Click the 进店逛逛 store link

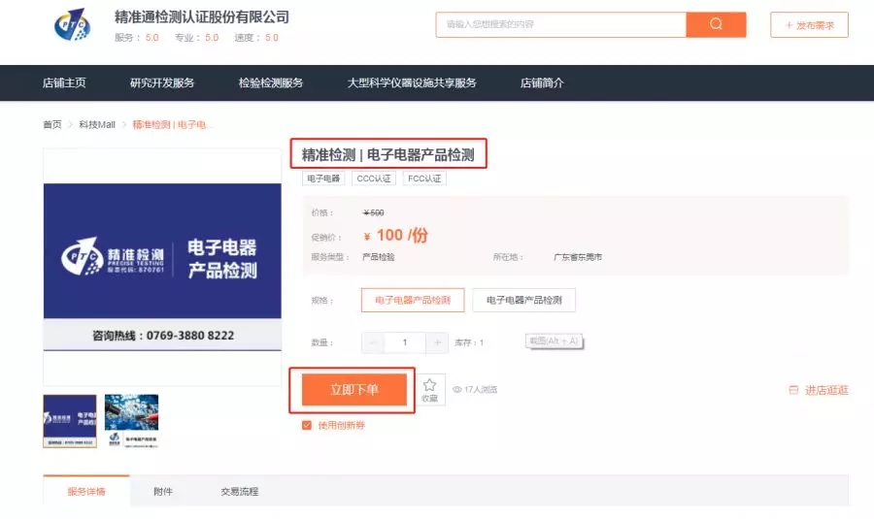click(819, 390)
